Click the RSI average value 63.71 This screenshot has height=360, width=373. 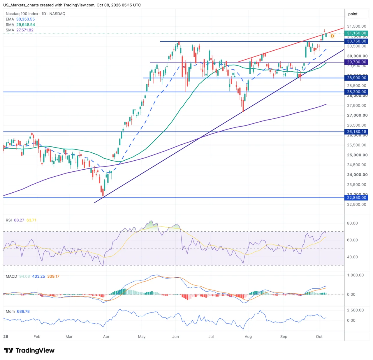point(31,220)
